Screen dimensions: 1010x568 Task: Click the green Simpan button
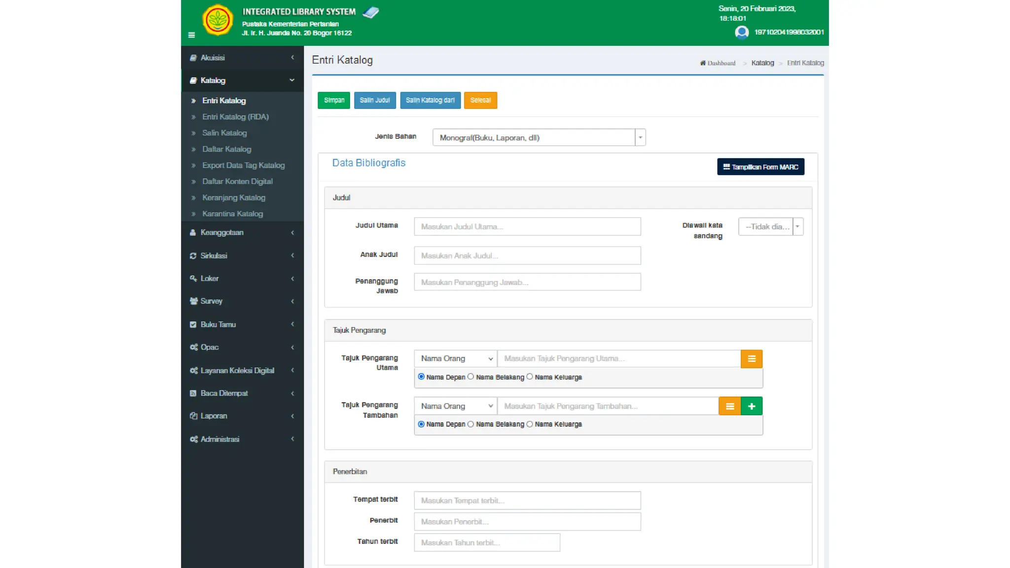pos(334,101)
